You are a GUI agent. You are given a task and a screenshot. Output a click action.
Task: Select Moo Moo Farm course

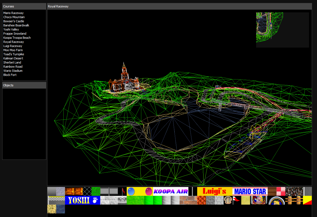(13, 50)
